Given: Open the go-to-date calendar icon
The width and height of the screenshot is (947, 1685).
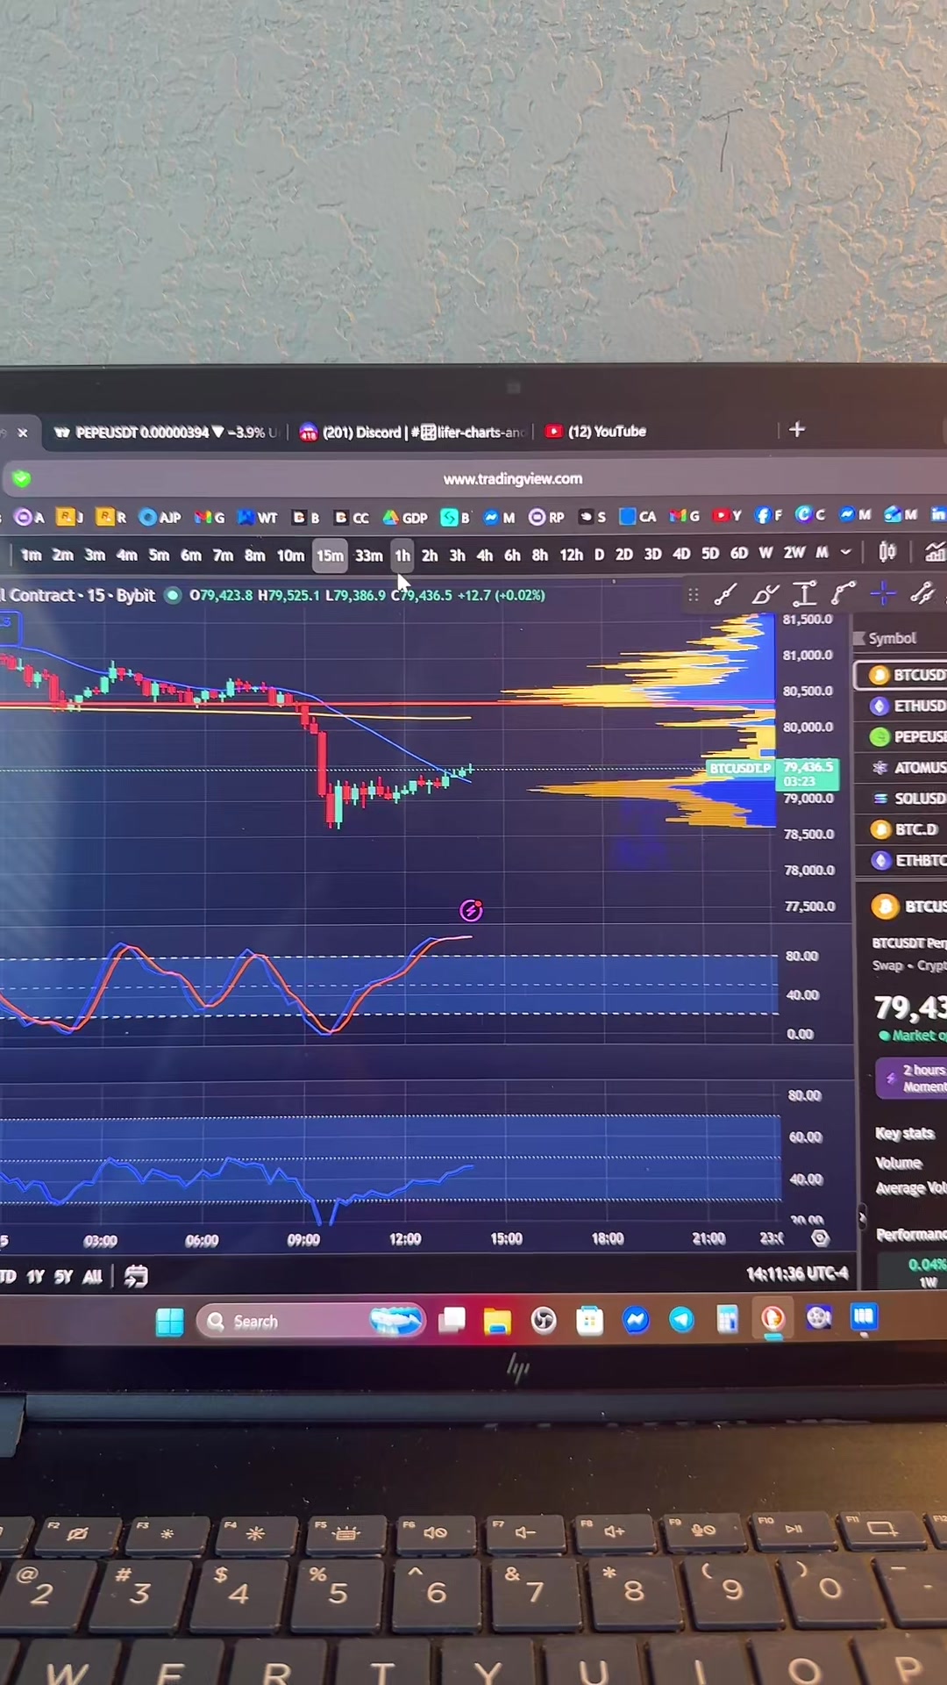Looking at the screenshot, I should click(136, 1276).
